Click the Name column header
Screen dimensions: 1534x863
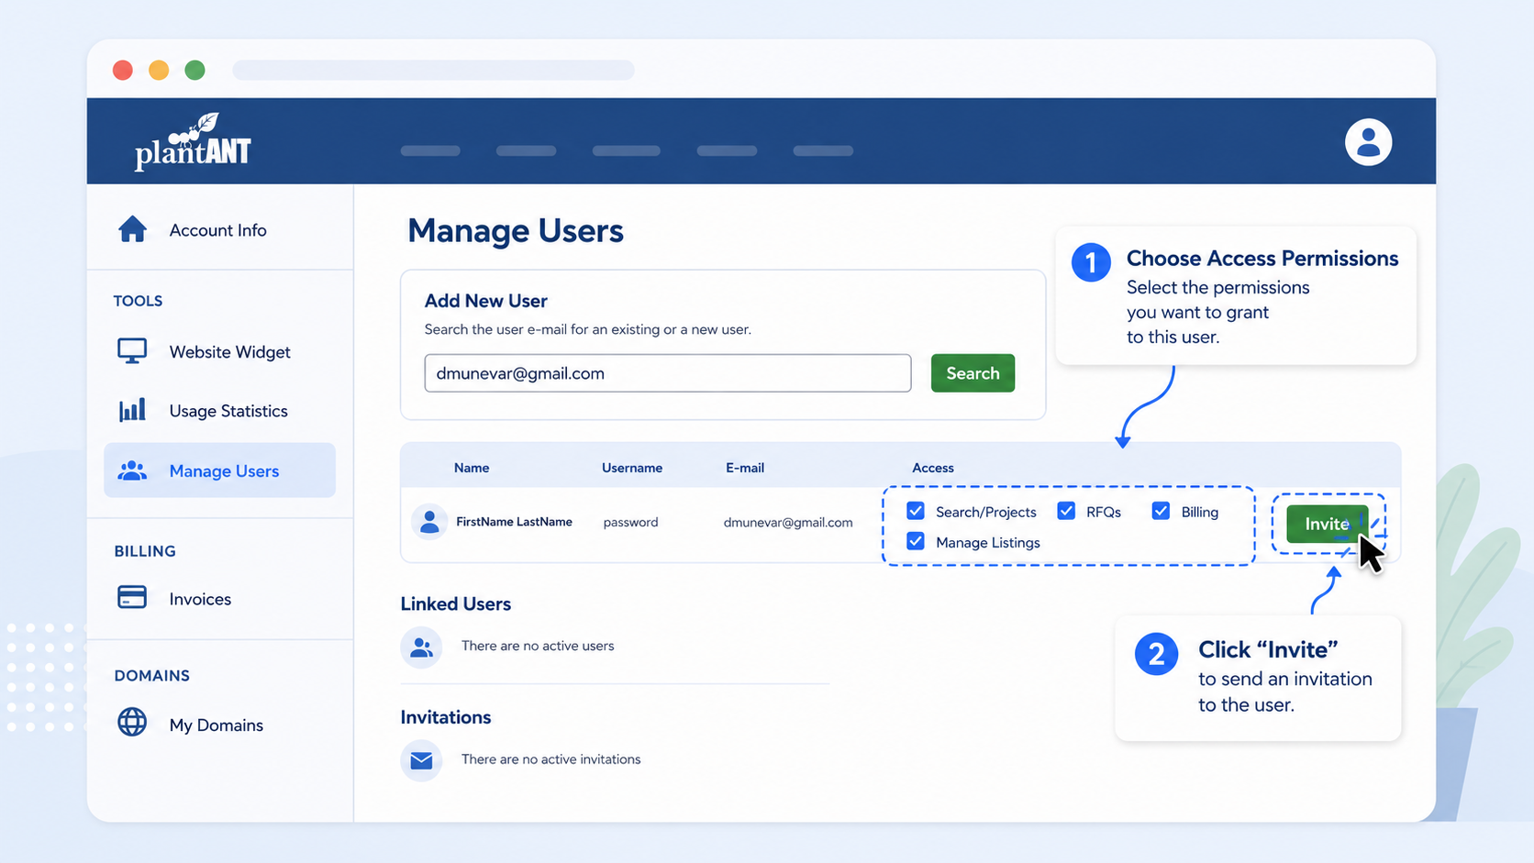pyautogui.click(x=472, y=468)
